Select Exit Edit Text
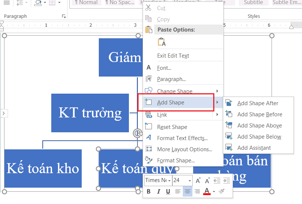This screenshot has height=204, width=302. coord(173,56)
